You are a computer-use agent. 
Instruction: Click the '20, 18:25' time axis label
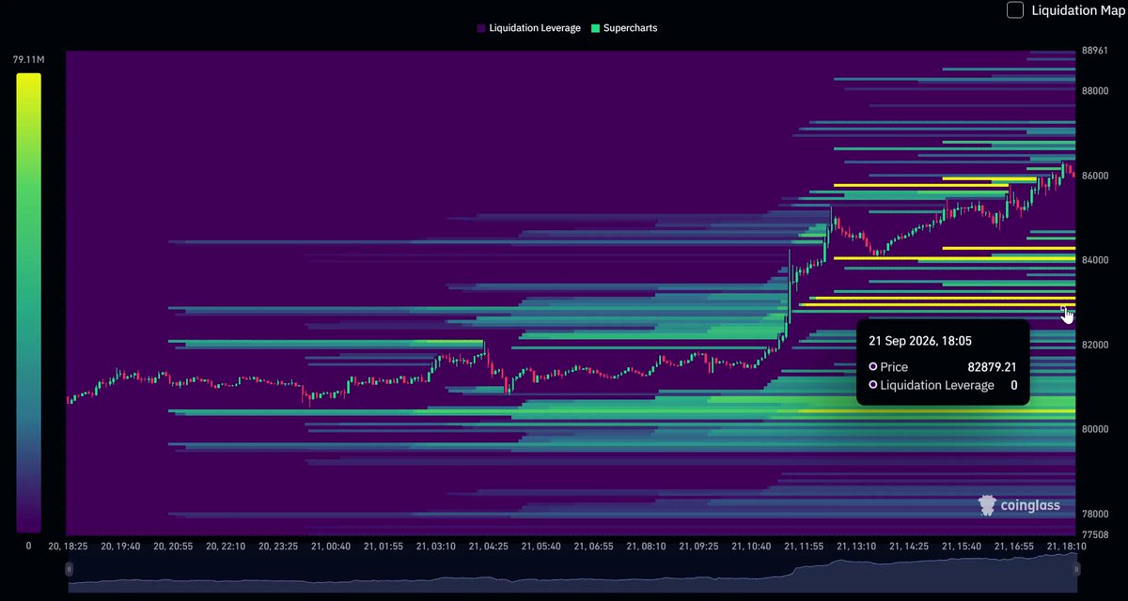68,546
